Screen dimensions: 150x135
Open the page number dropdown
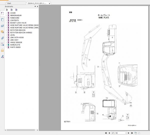click(x=126, y=133)
